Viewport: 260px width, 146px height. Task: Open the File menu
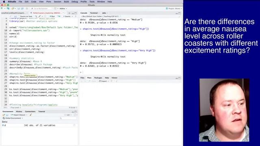pos(20,2)
